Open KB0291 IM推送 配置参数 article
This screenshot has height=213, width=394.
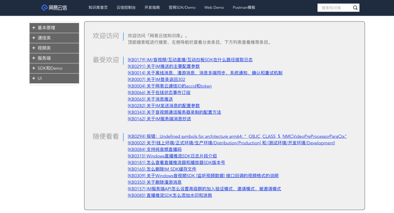(x=163, y=66)
